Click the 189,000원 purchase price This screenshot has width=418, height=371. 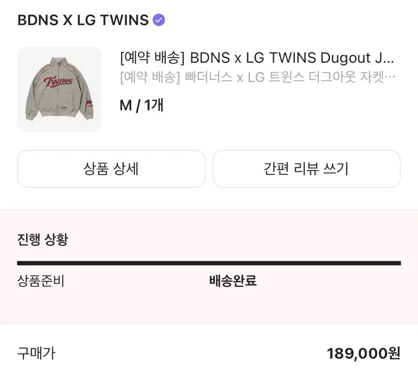pos(363,354)
